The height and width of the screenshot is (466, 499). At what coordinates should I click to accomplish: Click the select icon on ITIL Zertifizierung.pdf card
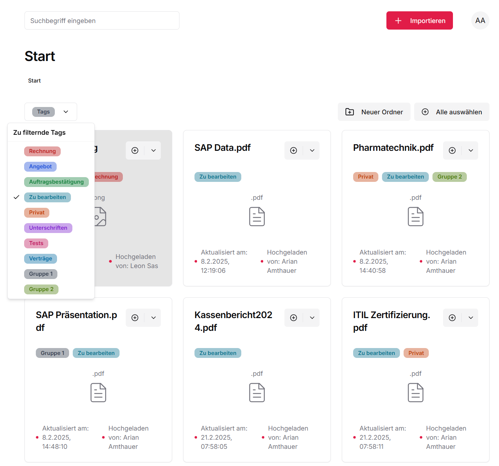(x=452, y=318)
